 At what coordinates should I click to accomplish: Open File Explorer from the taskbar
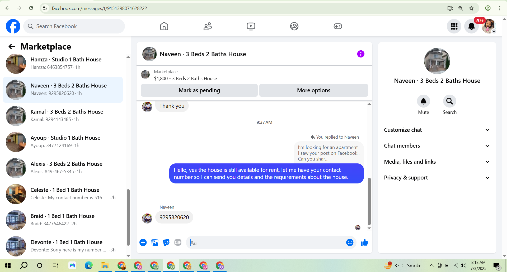point(105,265)
